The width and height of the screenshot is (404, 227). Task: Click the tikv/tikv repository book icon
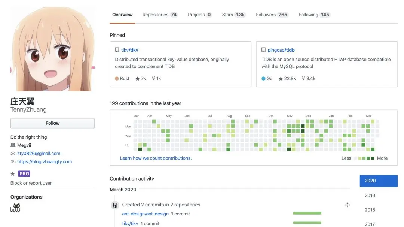point(117,50)
